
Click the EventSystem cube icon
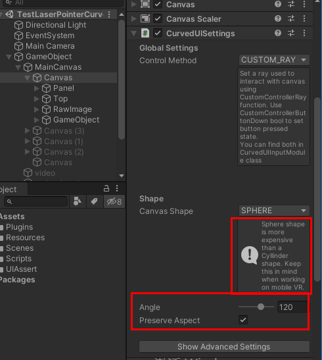[x=18, y=36]
